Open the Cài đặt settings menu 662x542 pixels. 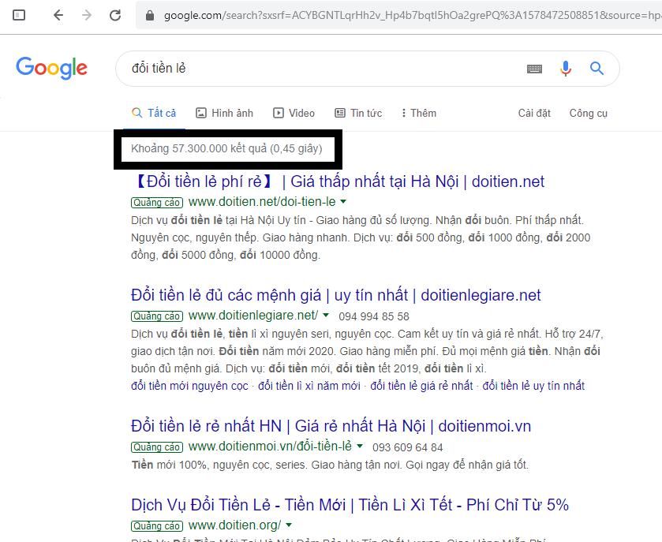point(534,113)
